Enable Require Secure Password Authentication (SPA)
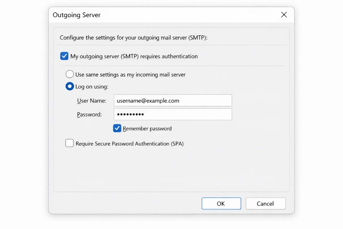This screenshot has width=343, height=229. tap(69, 143)
